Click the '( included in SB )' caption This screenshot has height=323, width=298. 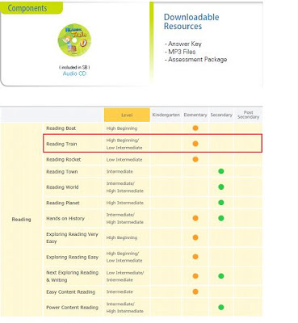coord(74,67)
